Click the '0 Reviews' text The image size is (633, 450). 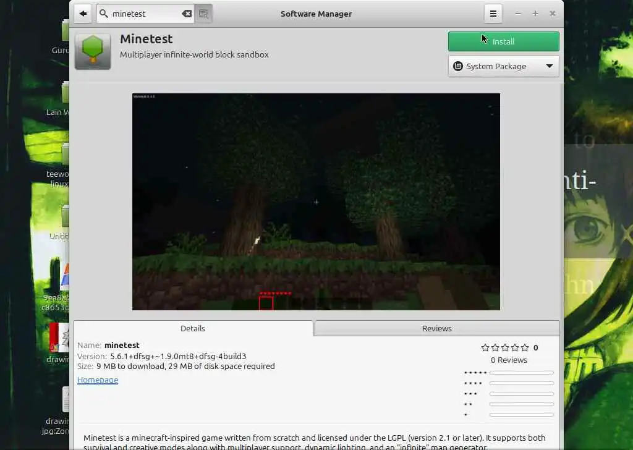pos(509,360)
